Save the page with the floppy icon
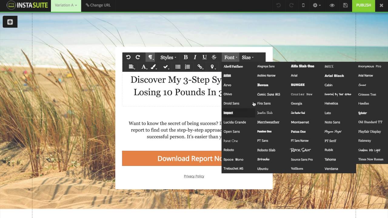Image resolution: width=388 pixels, height=218 pixels. click(x=345, y=5)
